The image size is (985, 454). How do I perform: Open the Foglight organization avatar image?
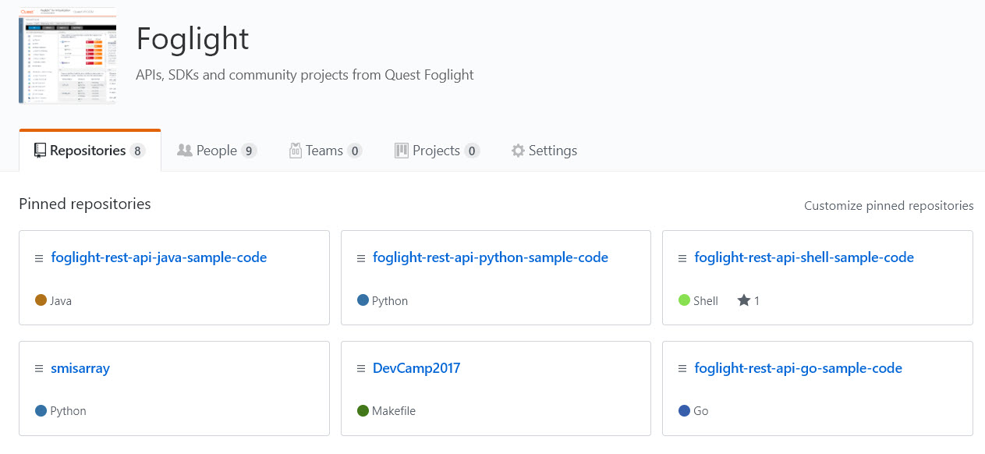[68, 55]
